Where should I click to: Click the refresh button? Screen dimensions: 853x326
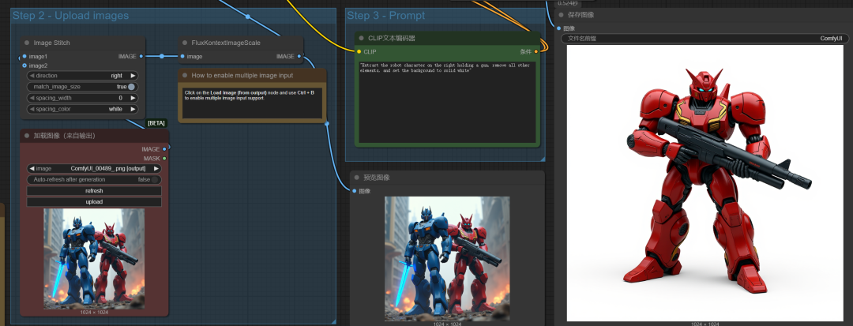94,191
